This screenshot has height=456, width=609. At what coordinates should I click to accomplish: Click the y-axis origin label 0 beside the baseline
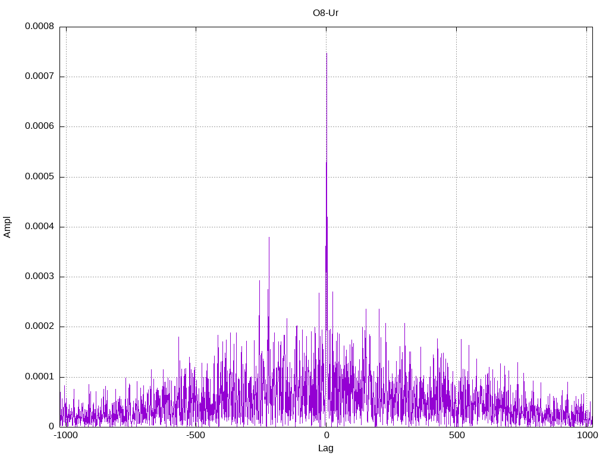[x=52, y=426]
